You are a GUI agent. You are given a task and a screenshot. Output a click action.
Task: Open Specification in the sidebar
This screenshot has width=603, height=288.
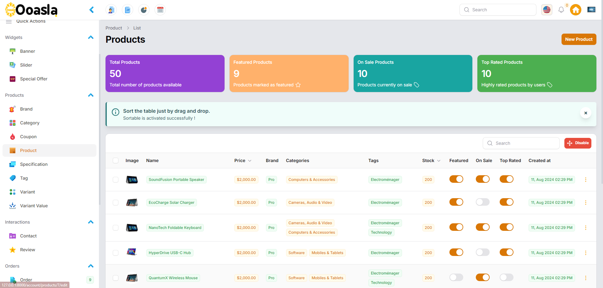49,164
